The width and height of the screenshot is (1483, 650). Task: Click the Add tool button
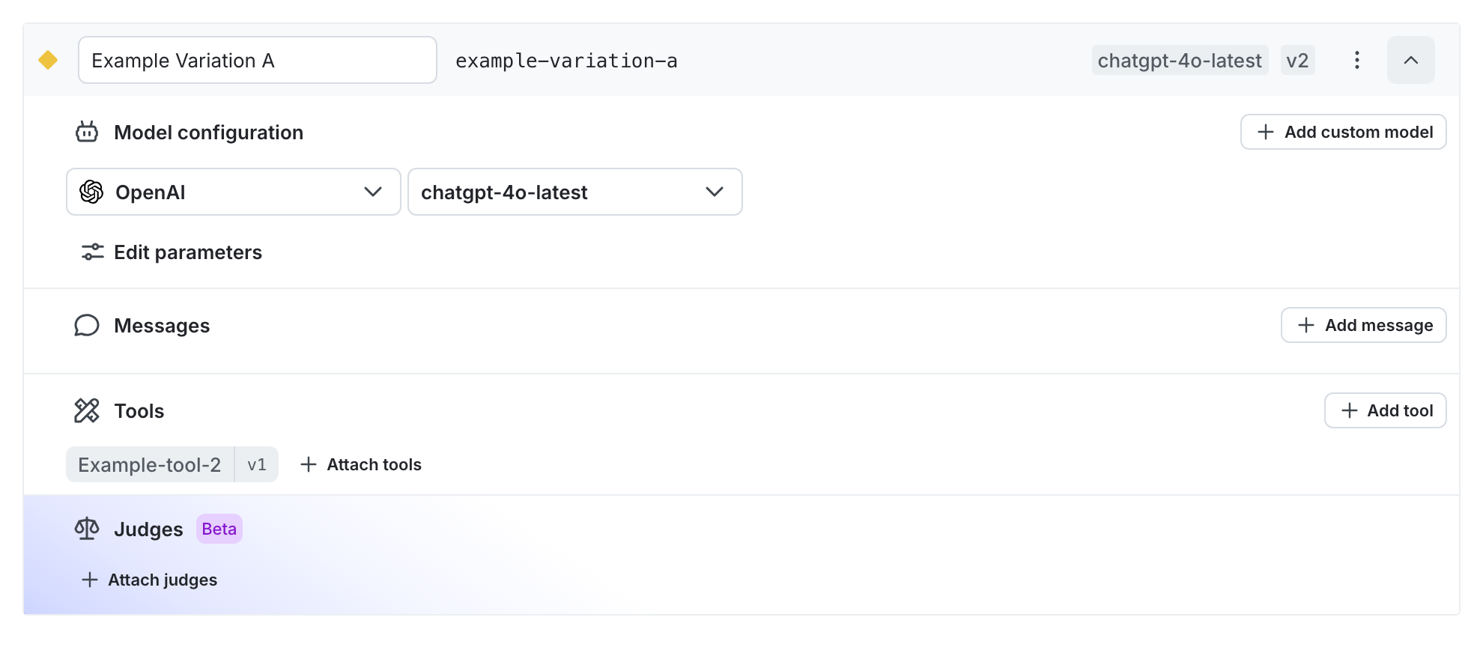pyautogui.click(x=1385, y=411)
